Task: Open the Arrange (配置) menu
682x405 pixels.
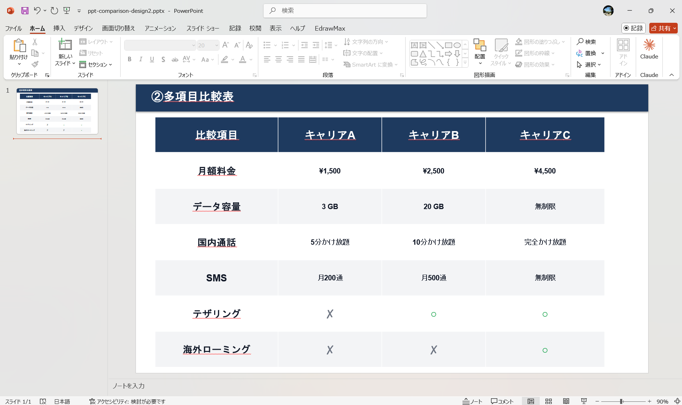Action: click(x=480, y=52)
